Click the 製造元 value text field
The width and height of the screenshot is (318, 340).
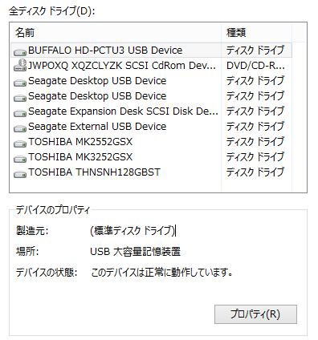pos(133,230)
